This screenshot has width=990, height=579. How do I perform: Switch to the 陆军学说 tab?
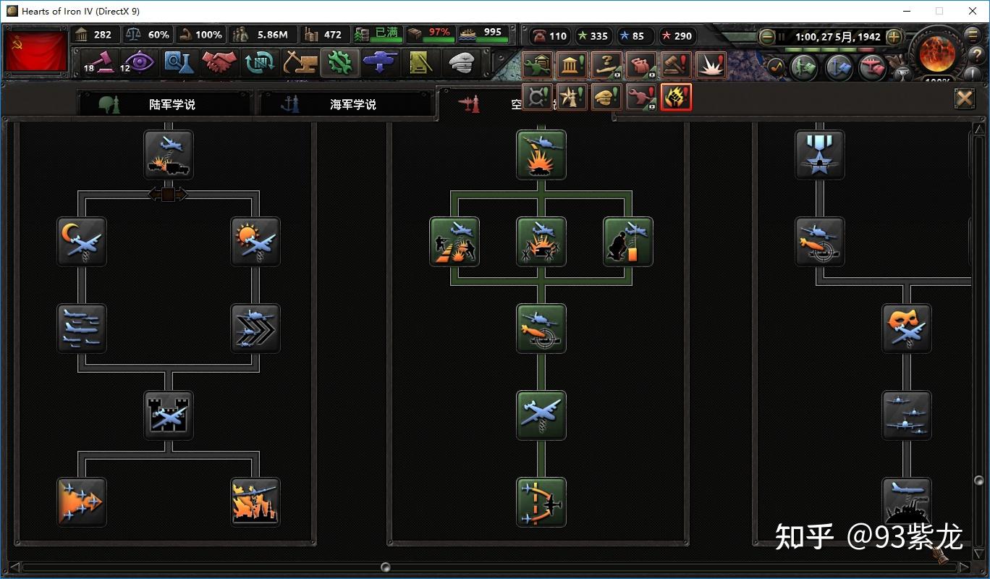coord(165,104)
